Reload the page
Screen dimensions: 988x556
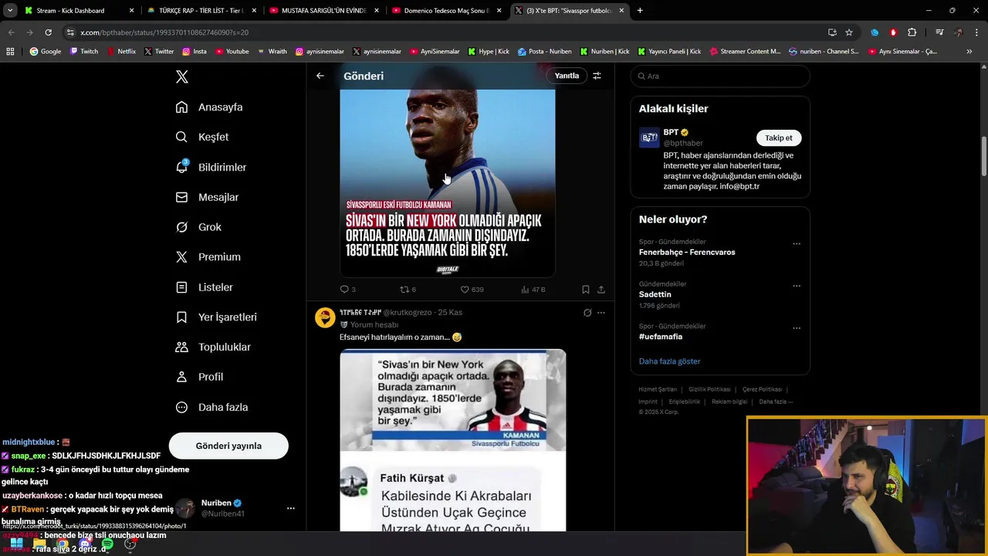click(48, 32)
